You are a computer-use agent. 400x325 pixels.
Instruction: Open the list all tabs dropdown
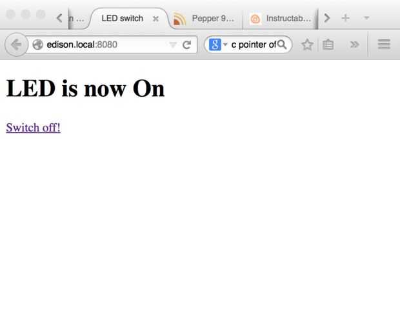(x=366, y=18)
